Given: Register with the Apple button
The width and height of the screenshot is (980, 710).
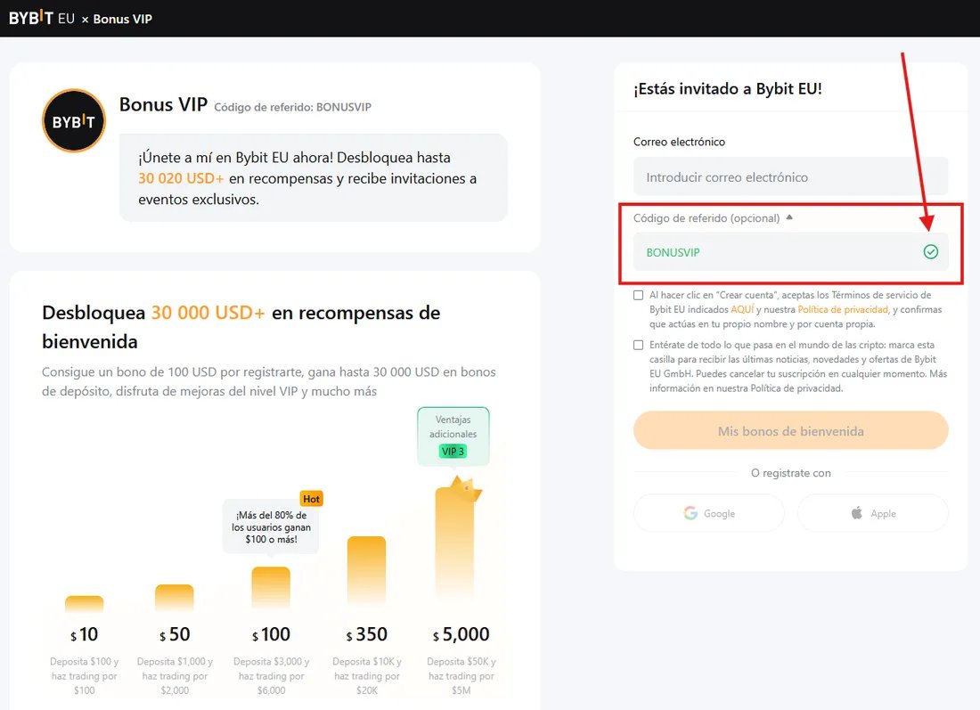Looking at the screenshot, I should point(873,513).
